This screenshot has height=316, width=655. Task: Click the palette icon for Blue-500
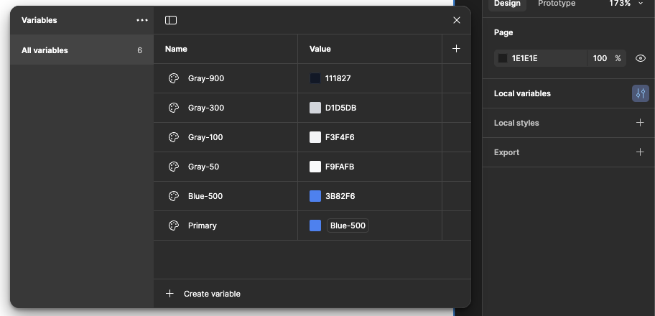pyautogui.click(x=174, y=196)
